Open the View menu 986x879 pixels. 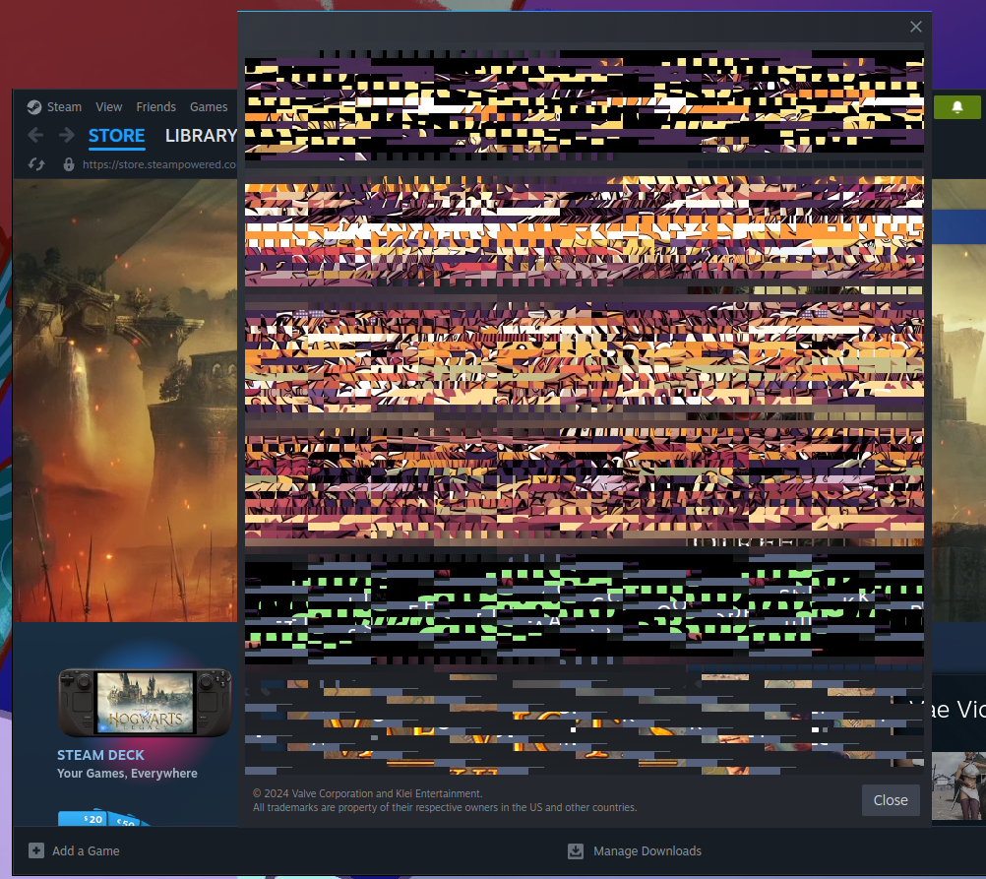coord(109,107)
